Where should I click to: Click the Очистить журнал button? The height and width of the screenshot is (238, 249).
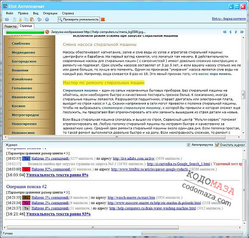click(230, 145)
